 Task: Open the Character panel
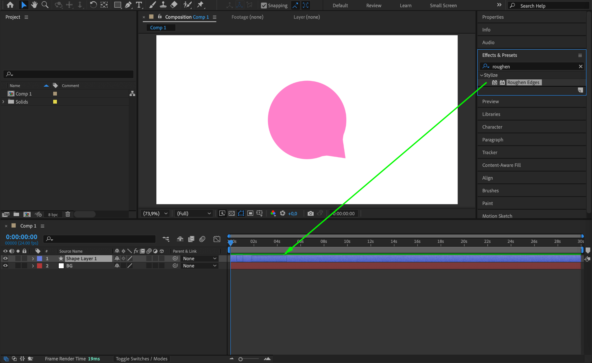(492, 127)
